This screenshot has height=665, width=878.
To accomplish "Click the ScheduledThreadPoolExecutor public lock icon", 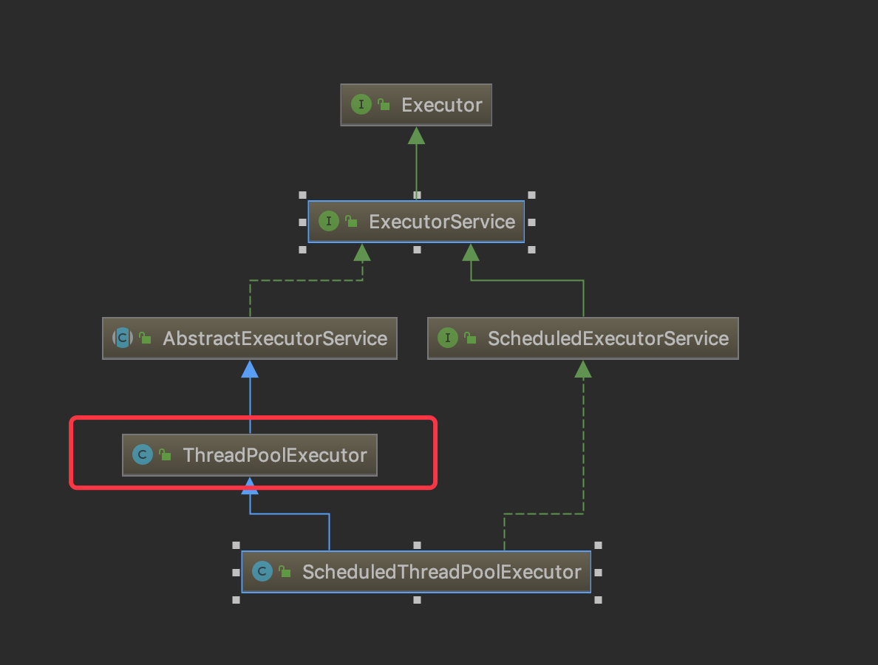I will pos(285,571).
